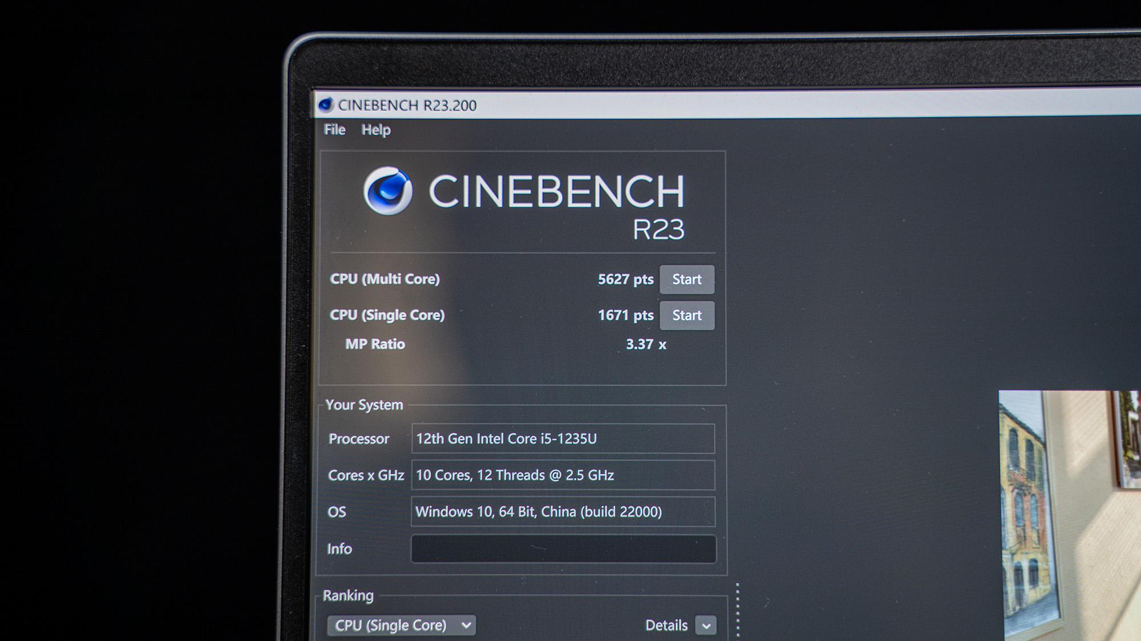Click the vertical dotted panel splitter
Viewport: 1141px width, 641px height.
pyautogui.click(x=738, y=610)
